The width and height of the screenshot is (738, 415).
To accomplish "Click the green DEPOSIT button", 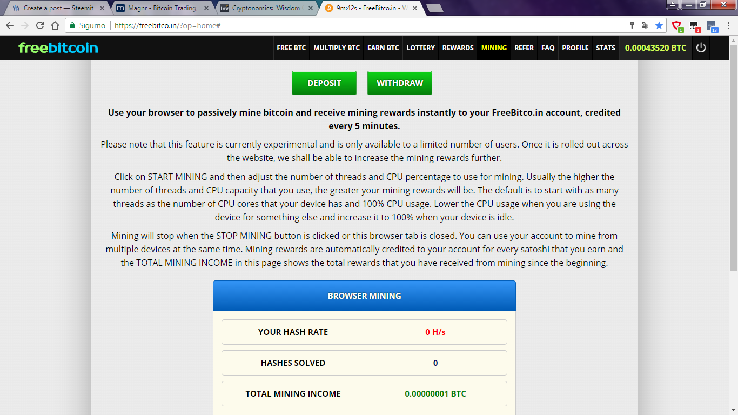I will click(324, 83).
